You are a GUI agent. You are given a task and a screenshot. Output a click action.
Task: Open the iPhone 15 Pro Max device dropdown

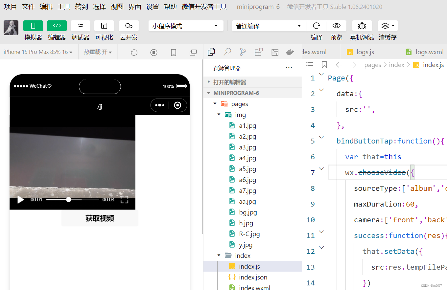(x=38, y=52)
